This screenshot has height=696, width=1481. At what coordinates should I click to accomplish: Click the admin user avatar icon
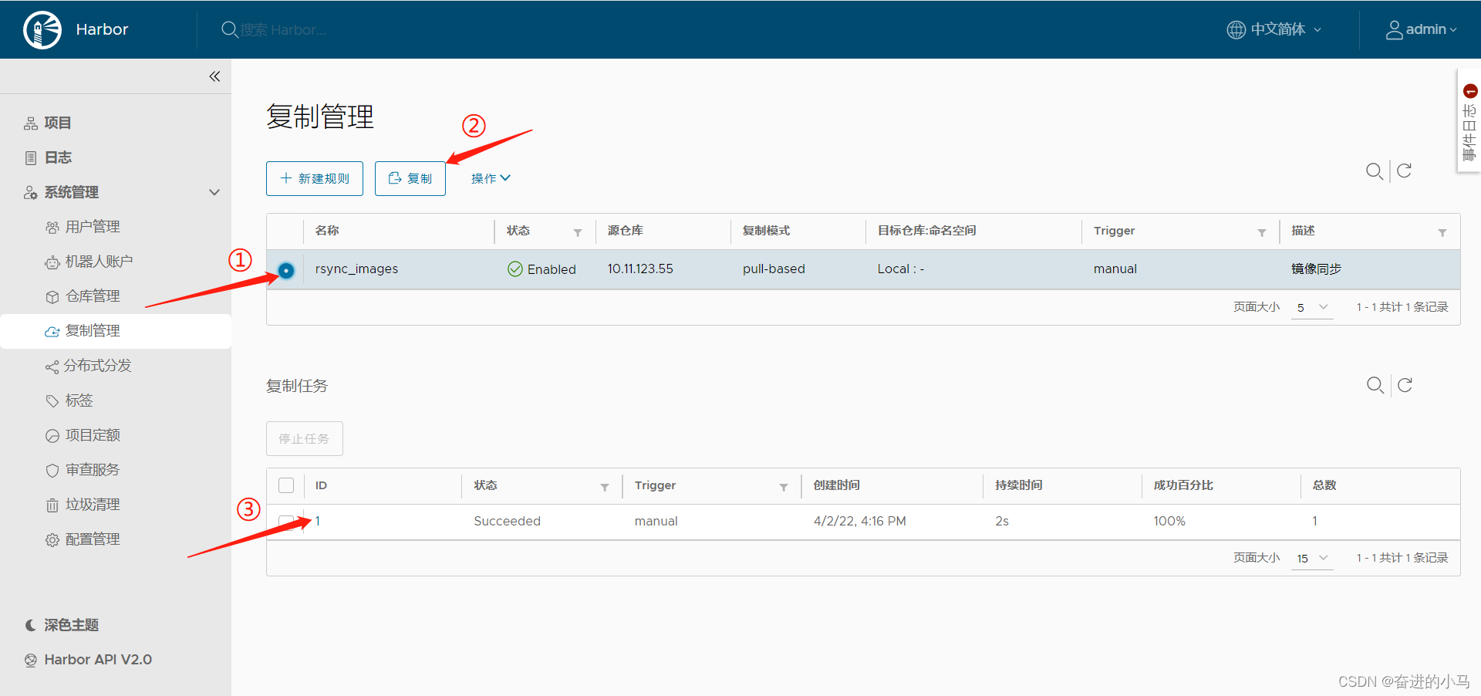coord(1394,29)
